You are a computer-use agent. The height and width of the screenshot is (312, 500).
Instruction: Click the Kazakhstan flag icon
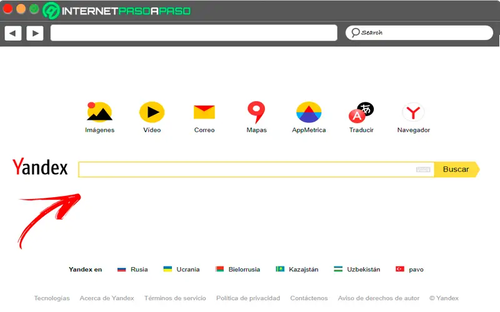(280, 269)
